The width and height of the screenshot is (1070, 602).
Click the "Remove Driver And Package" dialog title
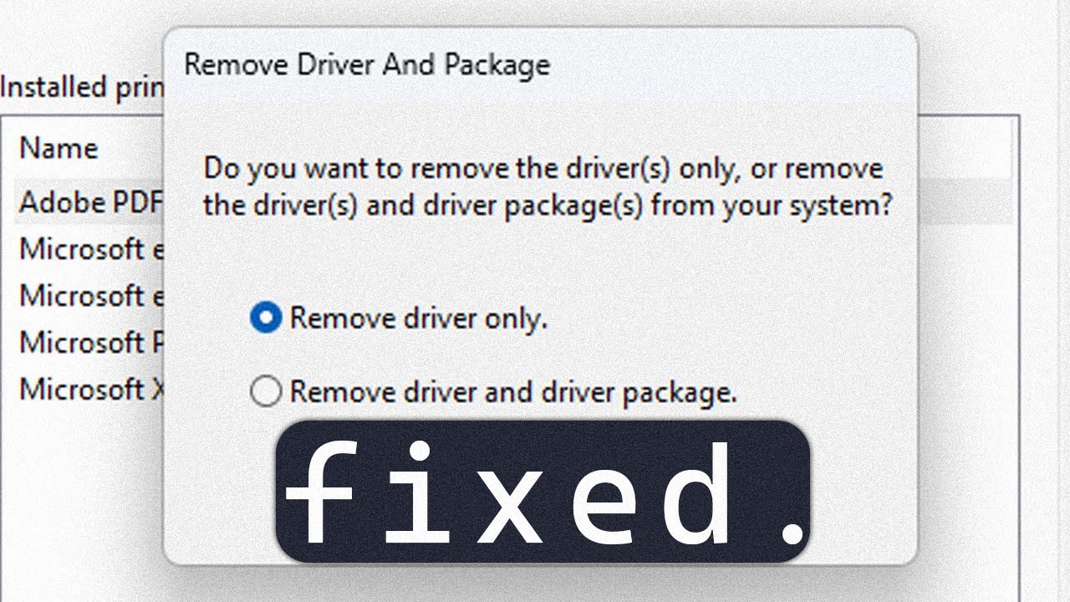point(367,65)
